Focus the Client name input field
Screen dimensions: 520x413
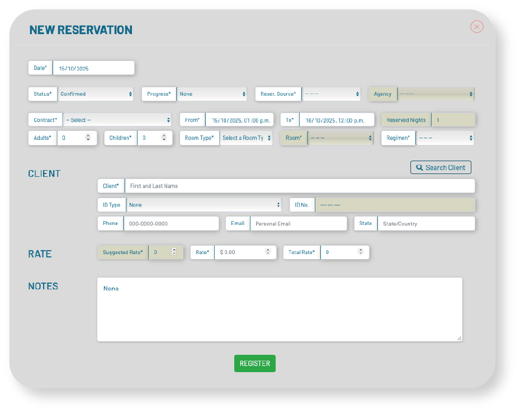(x=299, y=186)
